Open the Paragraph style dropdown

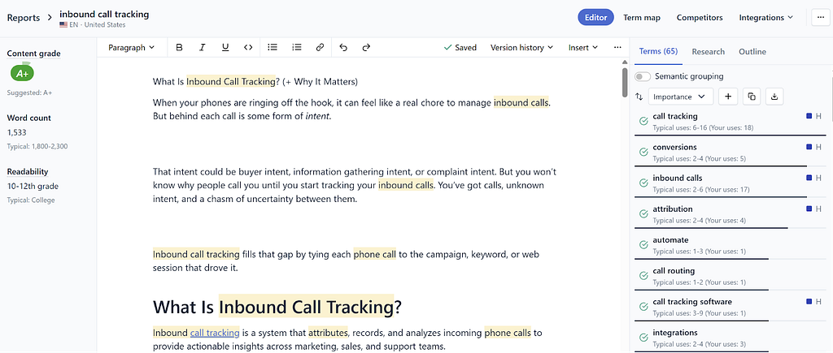point(131,47)
